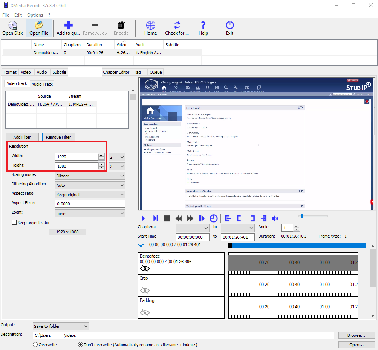Viewport: 378px width, 350px height.
Task: Toggle the Keep aspect ratio checkbox
Action: (14, 223)
